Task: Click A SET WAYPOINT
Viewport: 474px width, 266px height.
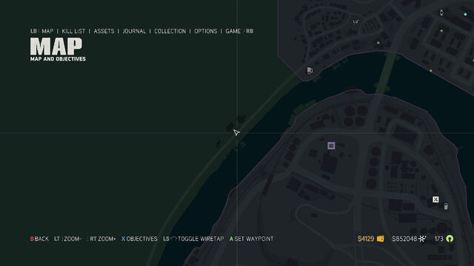Action: [x=251, y=239]
